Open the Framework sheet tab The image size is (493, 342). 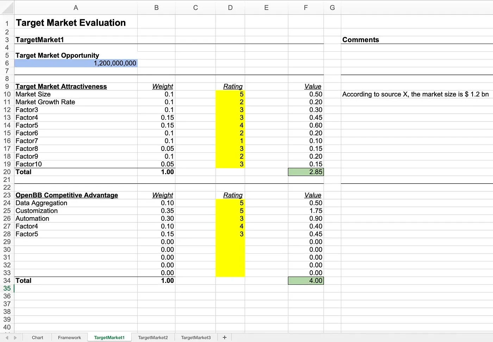pos(69,337)
